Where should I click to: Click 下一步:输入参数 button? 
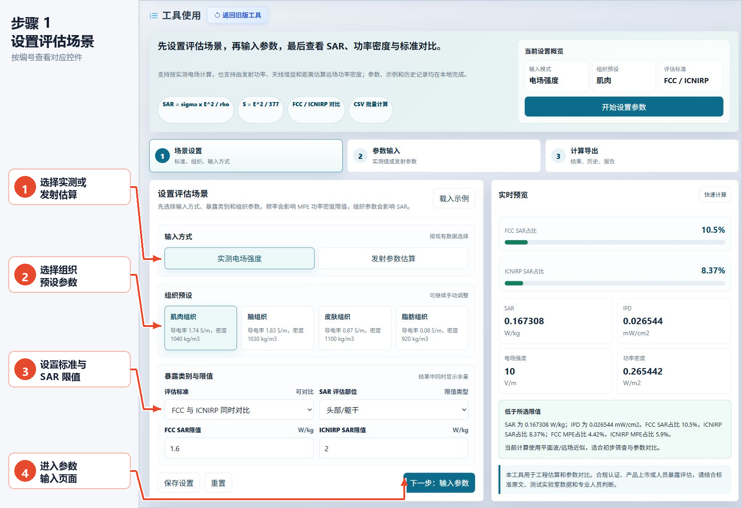click(439, 483)
